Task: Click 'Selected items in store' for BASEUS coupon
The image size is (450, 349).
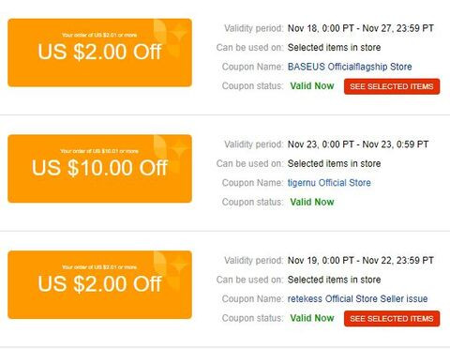Action: click(x=334, y=48)
